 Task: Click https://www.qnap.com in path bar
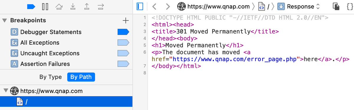point(214,6)
